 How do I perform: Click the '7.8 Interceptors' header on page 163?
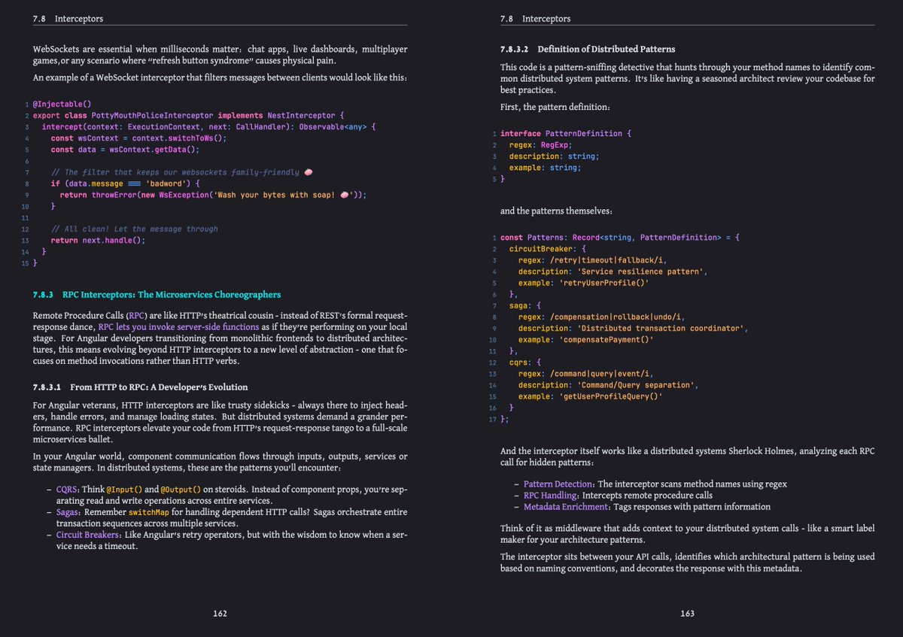tap(536, 18)
